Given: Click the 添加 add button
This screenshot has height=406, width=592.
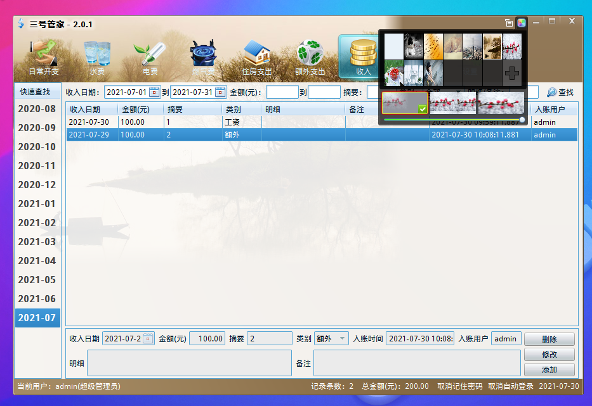Looking at the screenshot, I should (549, 370).
